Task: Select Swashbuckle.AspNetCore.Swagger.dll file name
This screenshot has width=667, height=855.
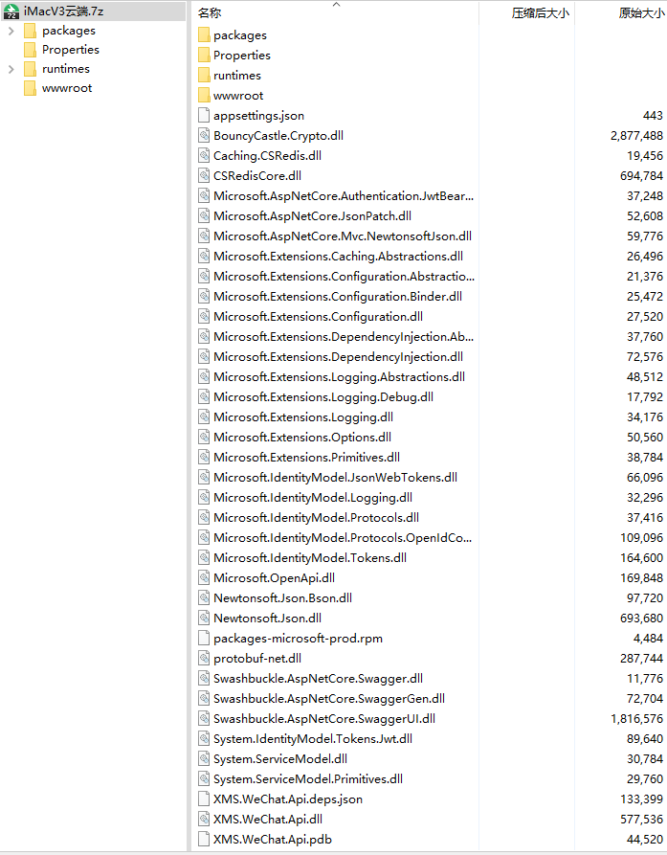Action: [x=319, y=679]
